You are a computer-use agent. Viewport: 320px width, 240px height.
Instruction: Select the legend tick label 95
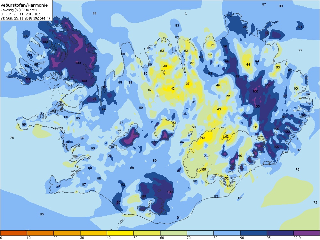click(x=269, y=238)
